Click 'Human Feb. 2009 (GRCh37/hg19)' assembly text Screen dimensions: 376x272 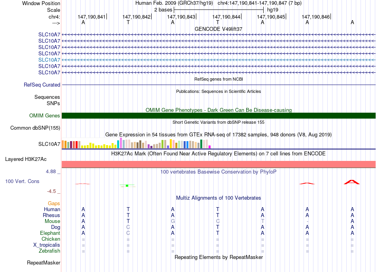(174, 3)
